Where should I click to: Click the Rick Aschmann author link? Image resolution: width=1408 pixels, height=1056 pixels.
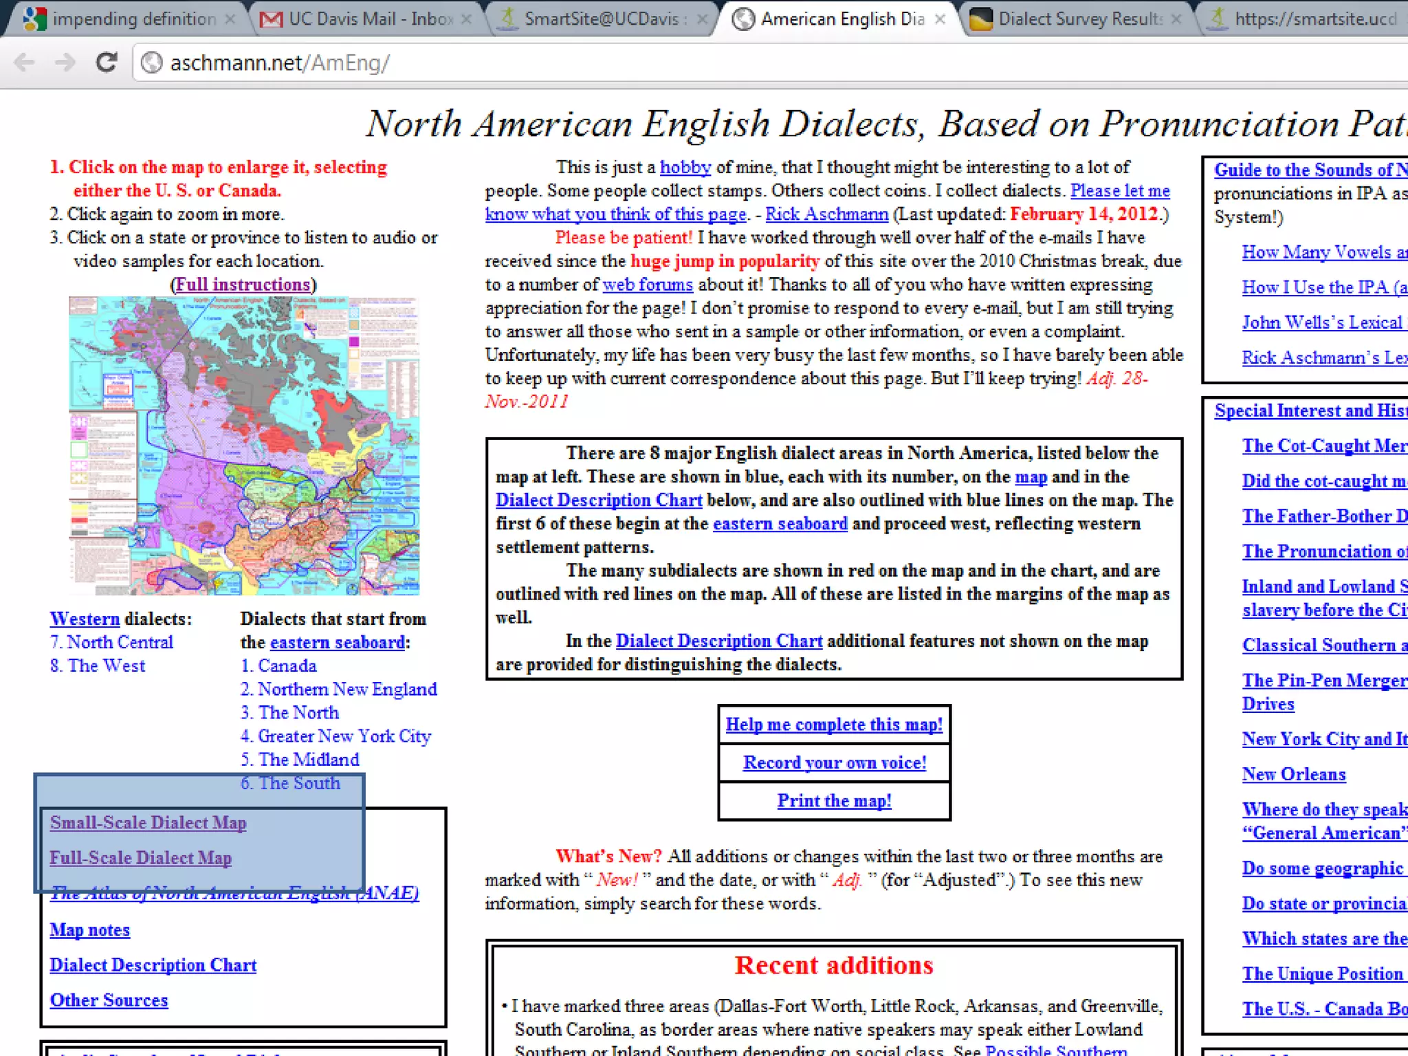point(826,214)
